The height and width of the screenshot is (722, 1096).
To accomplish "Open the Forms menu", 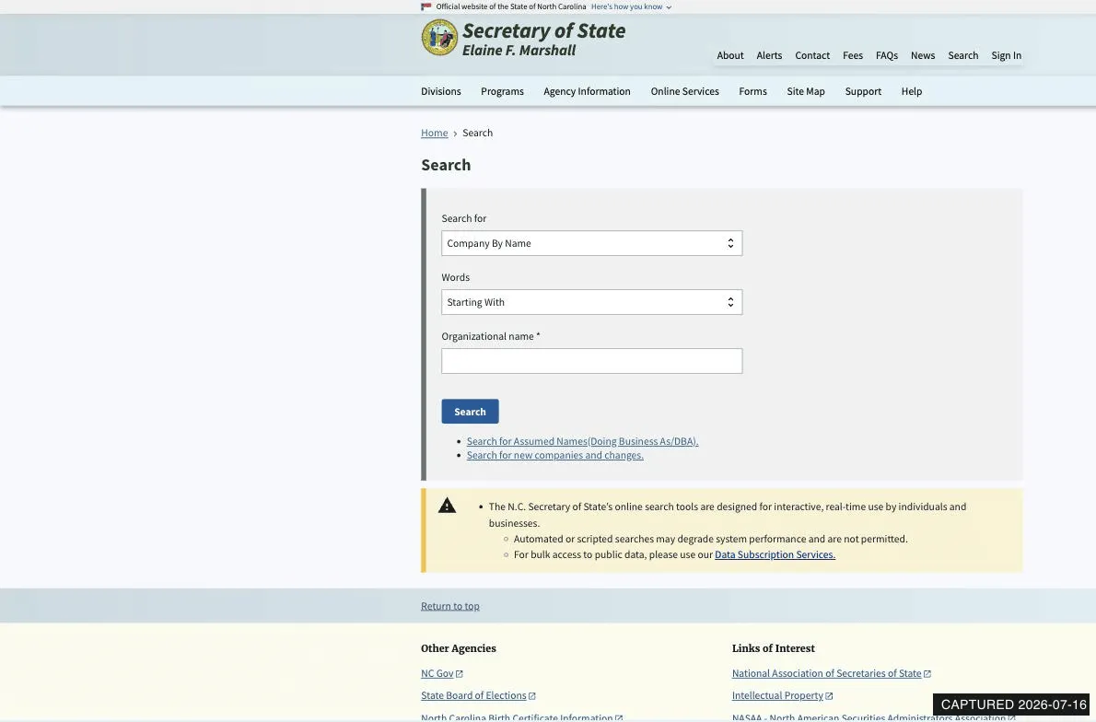I will tap(752, 91).
